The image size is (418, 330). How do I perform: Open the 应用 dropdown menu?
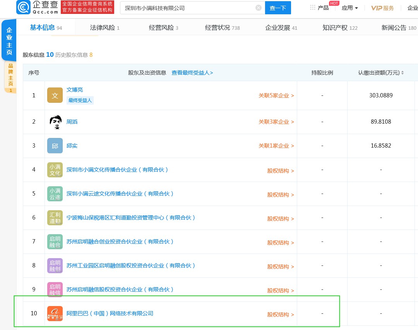tap(350, 8)
